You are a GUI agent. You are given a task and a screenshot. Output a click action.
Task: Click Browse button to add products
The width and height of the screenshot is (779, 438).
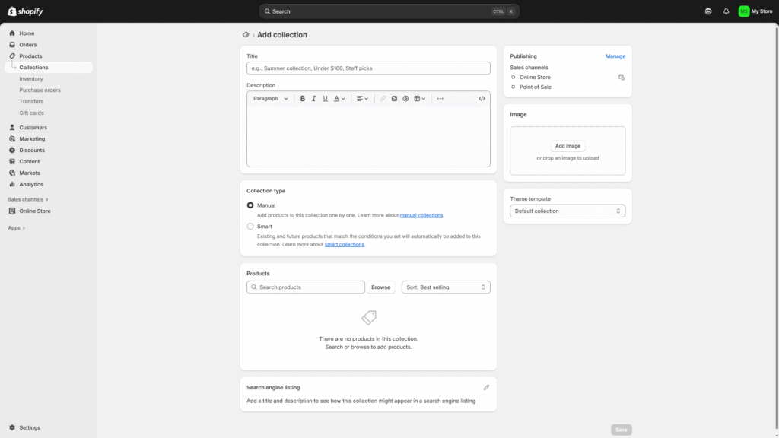(x=380, y=287)
